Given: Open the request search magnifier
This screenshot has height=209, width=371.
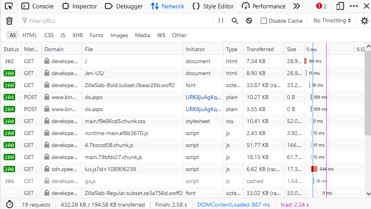Looking at the screenshot, I should (x=235, y=21).
